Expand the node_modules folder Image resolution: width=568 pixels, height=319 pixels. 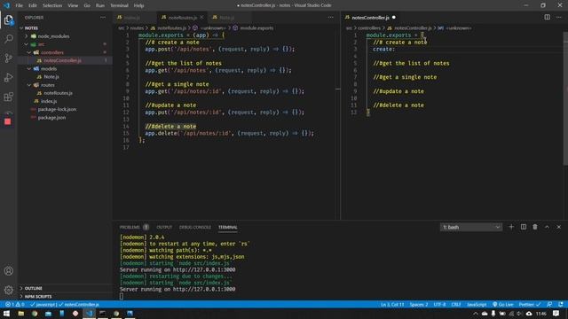click(65, 36)
